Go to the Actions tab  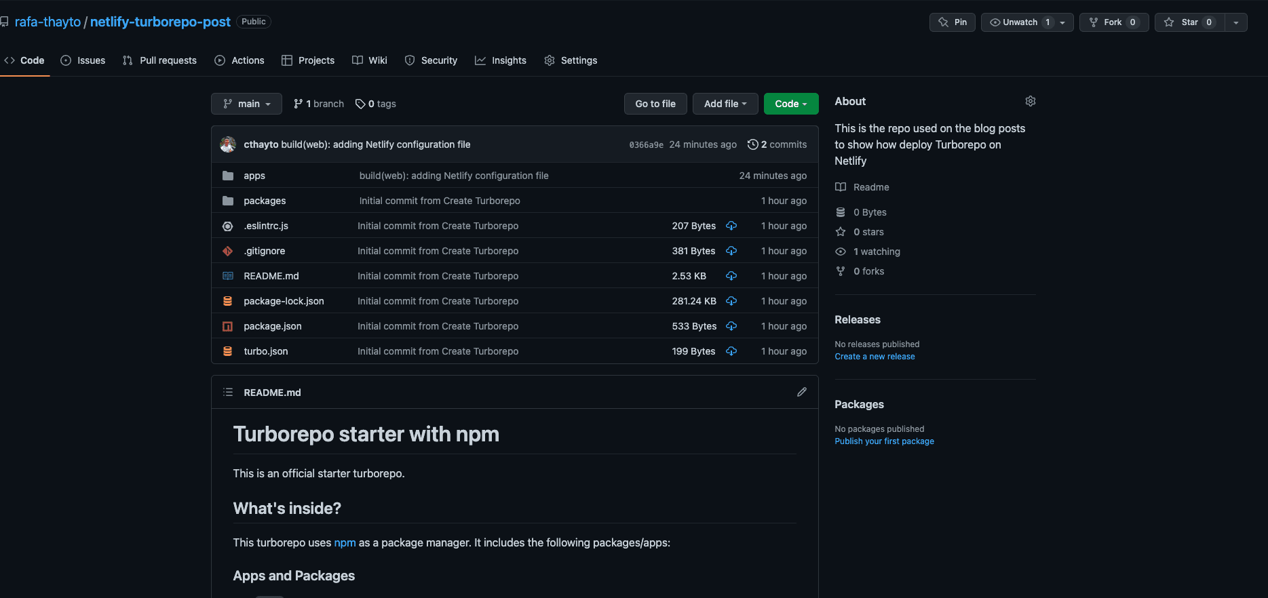point(239,60)
